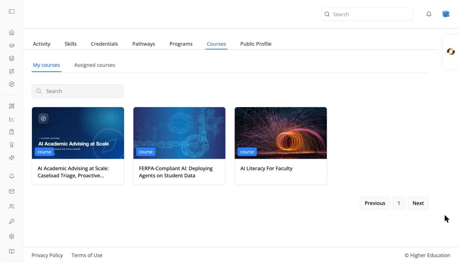Select the Programs tab
The height and width of the screenshot is (263, 459).
(181, 44)
